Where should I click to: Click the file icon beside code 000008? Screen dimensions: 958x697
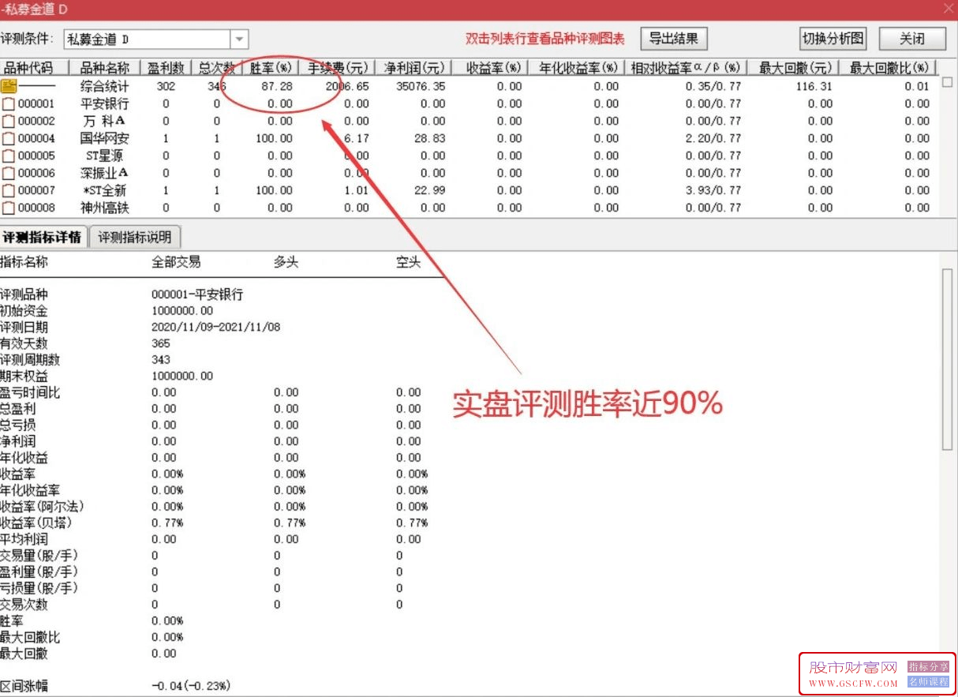coord(8,208)
